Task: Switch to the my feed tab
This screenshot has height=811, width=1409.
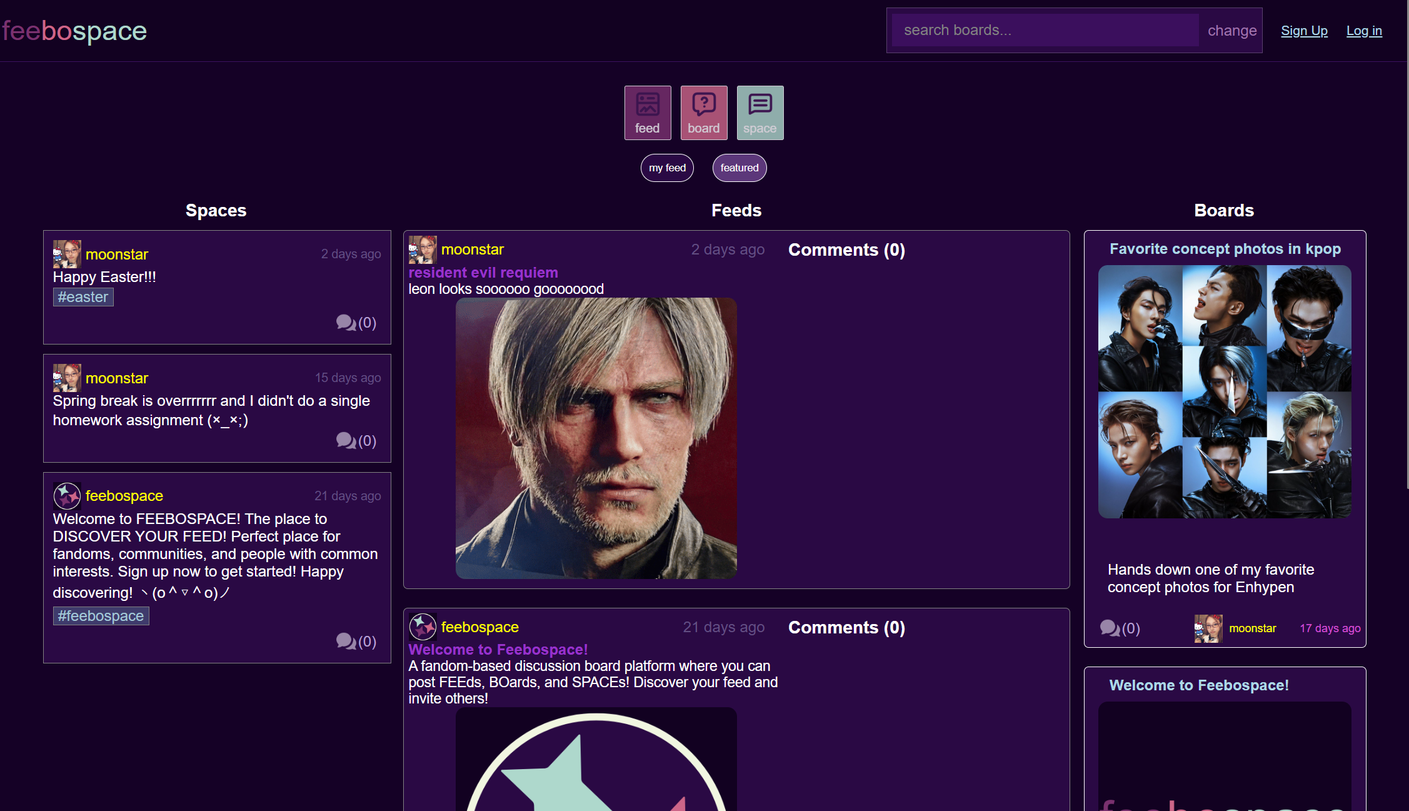Action: pos(667,168)
